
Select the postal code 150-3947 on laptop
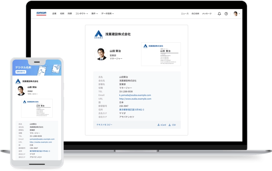(124, 106)
